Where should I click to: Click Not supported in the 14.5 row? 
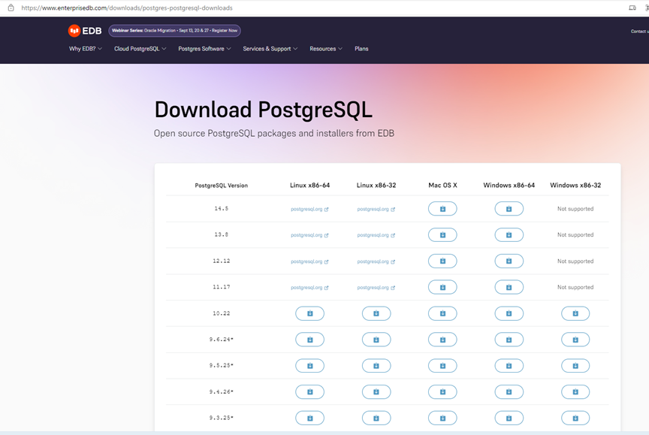(575, 209)
